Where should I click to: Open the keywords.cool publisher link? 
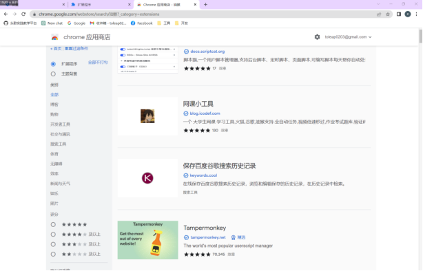203,175
